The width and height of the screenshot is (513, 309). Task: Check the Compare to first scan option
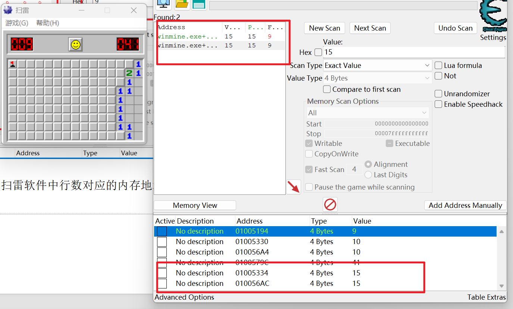click(x=327, y=89)
